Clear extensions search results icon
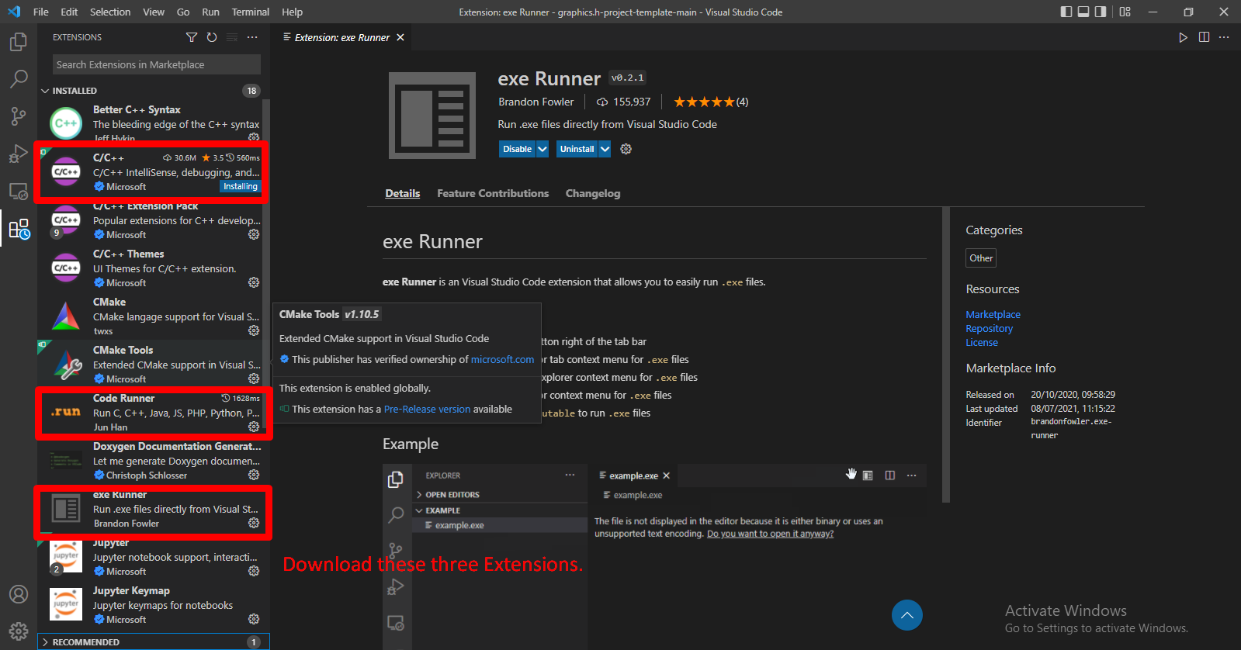Image resolution: width=1241 pixels, height=650 pixels. pyautogui.click(x=232, y=37)
